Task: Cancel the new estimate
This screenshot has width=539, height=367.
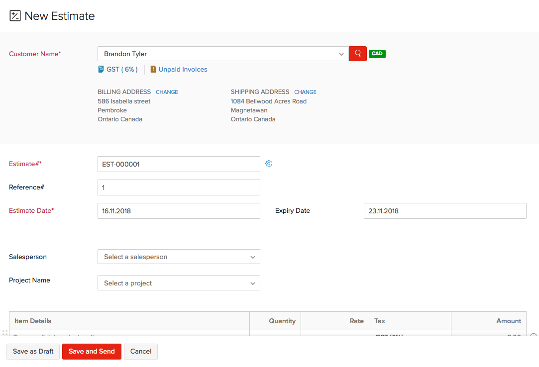Action: (141, 352)
